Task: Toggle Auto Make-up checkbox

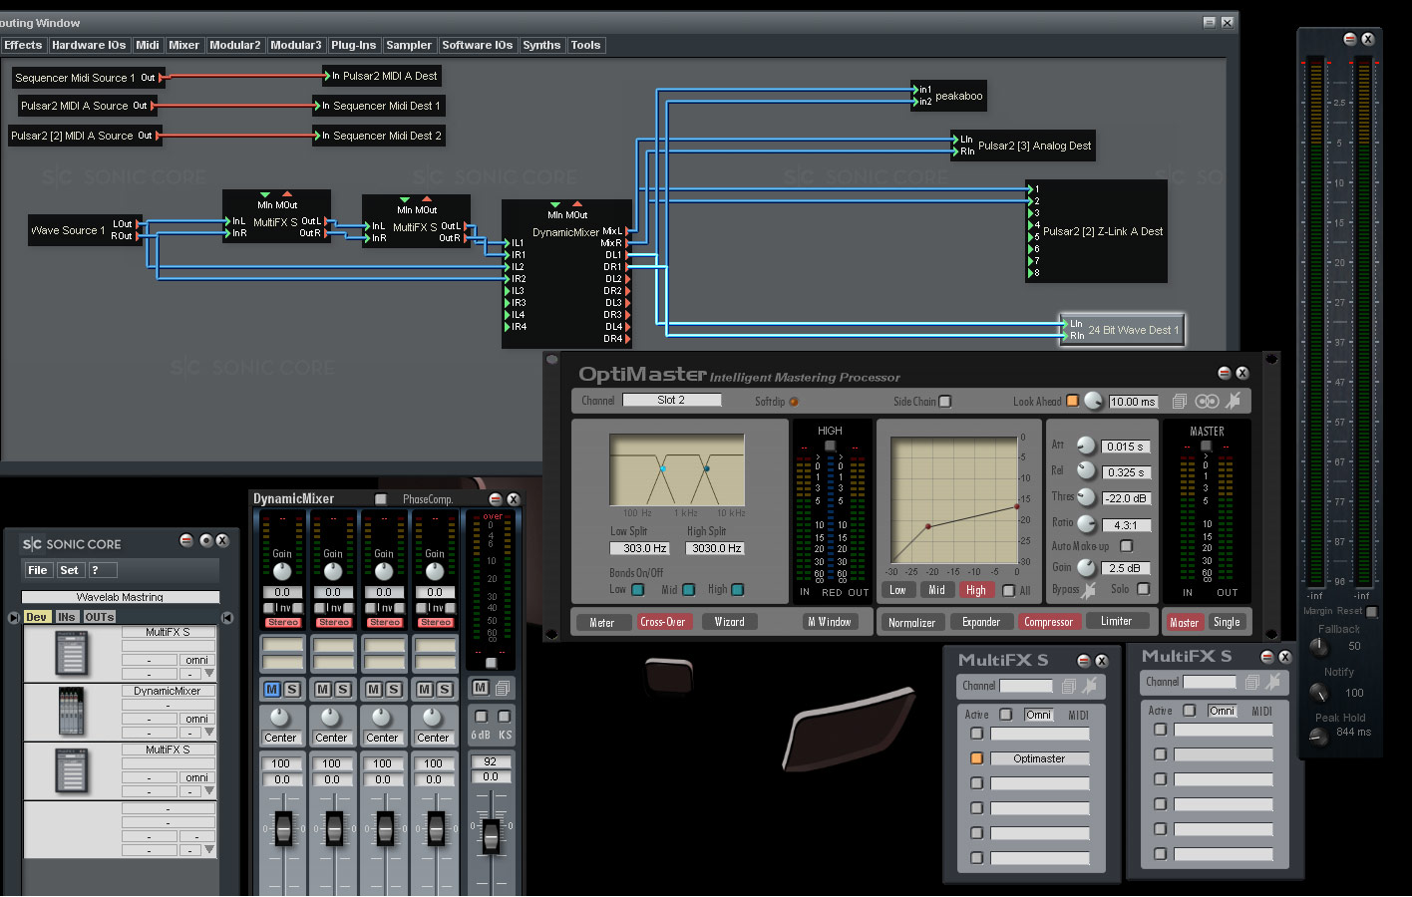Action: point(1126,545)
